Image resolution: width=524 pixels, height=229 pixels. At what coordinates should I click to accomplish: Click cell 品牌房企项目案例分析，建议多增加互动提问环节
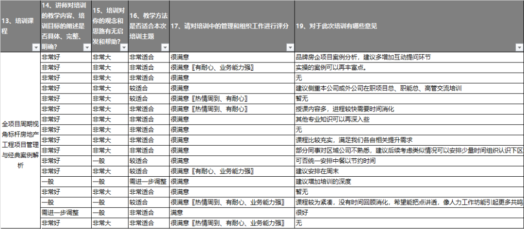pos(409,57)
